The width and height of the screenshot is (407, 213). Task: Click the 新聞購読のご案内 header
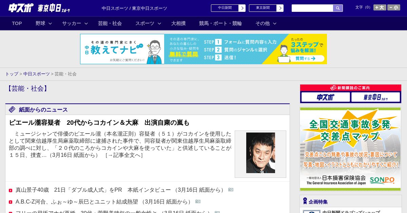tap(351, 88)
